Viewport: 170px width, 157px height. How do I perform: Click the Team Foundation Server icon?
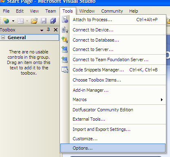tap(65, 60)
